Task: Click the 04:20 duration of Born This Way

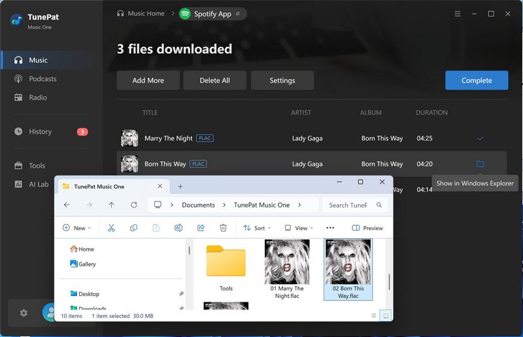Action: [x=424, y=164]
